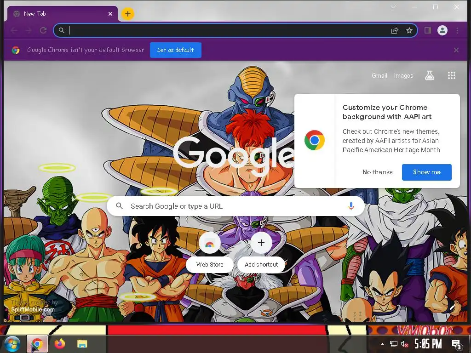Start voice search with the microphone
Image resolution: width=471 pixels, height=353 pixels.
(x=351, y=206)
